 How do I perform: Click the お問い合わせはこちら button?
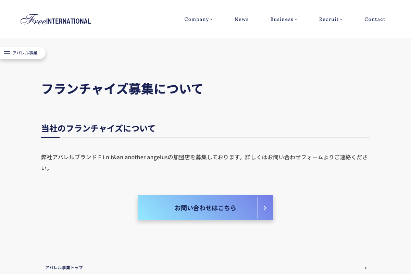coord(206,208)
